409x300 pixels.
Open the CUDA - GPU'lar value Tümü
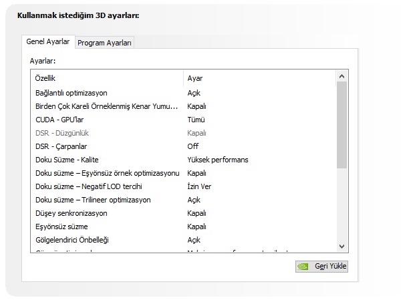(196, 120)
